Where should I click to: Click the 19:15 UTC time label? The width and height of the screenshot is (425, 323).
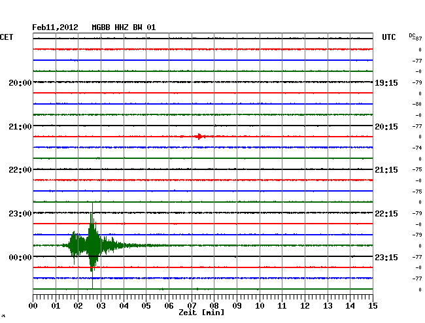[386, 83]
